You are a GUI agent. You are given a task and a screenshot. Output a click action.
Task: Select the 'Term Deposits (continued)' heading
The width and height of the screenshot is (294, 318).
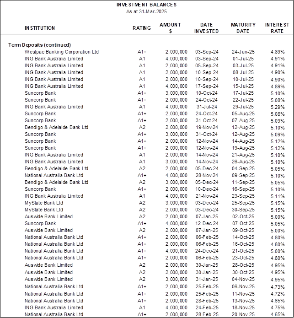pyautogui.click(x=39, y=45)
